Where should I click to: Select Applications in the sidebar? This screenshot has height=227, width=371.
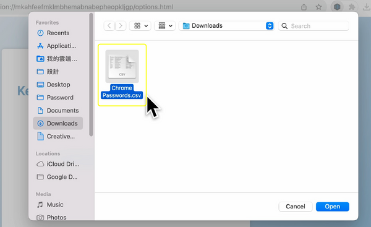pyautogui.click(x=58, y=46)
